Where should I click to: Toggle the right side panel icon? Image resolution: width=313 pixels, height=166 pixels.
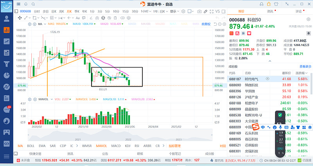[223, 12]
